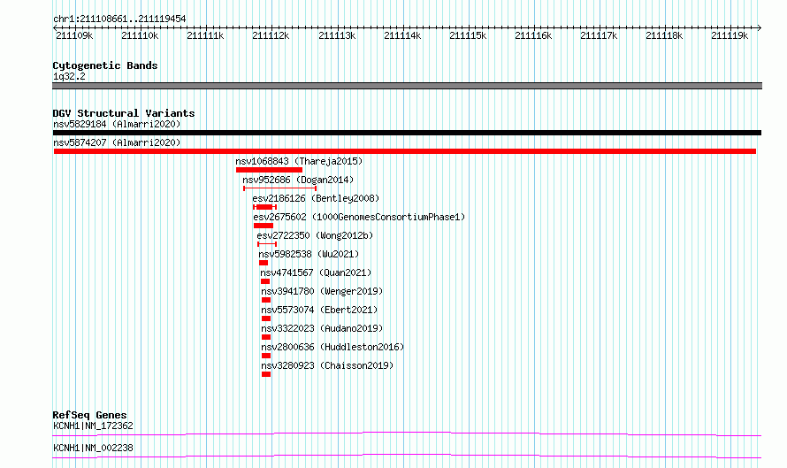Click the 211115k ruler label

click(468, 35)
